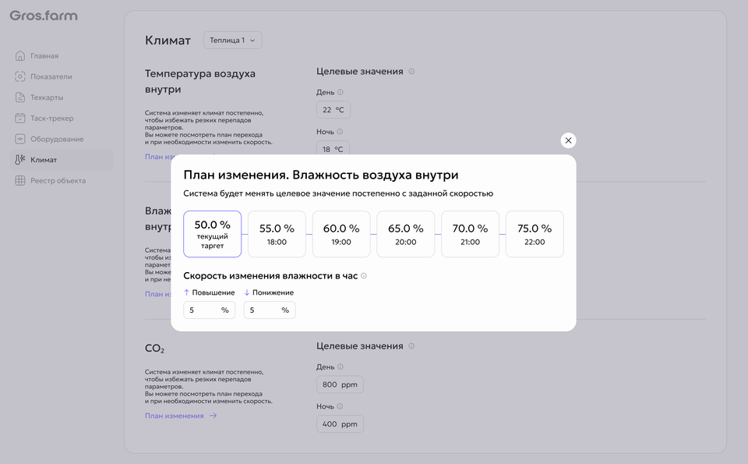This screenshot has height=464, width=748.
Task: Open Реестр объекта in the sidebar
Action: (62, 180)
